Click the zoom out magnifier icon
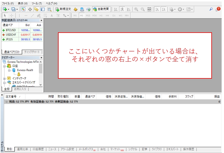This screenshot has width=224, height=153. click(142, 9)
